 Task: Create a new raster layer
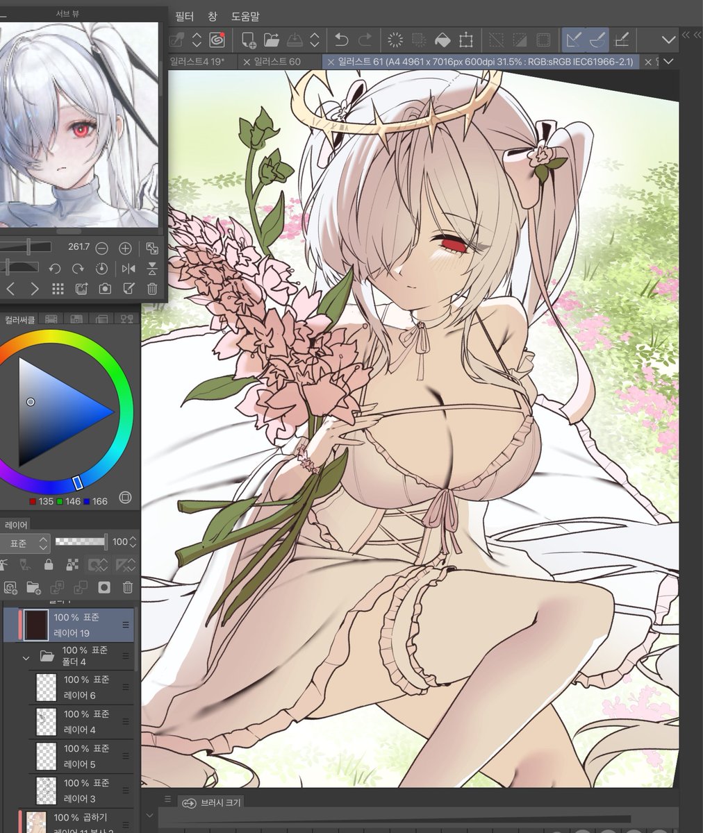10,588
